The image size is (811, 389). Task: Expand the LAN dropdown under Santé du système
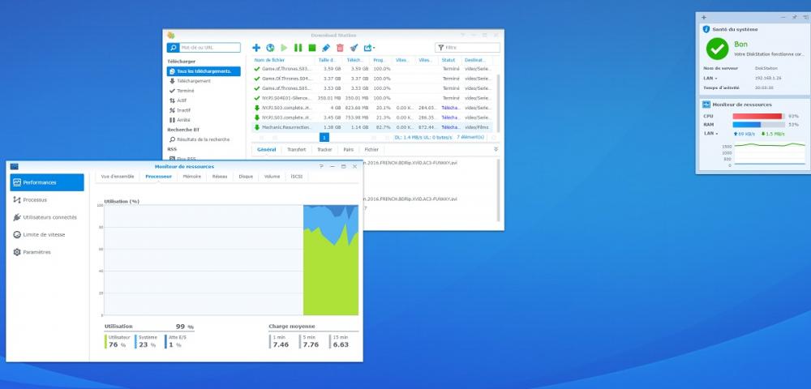(710, 79)
